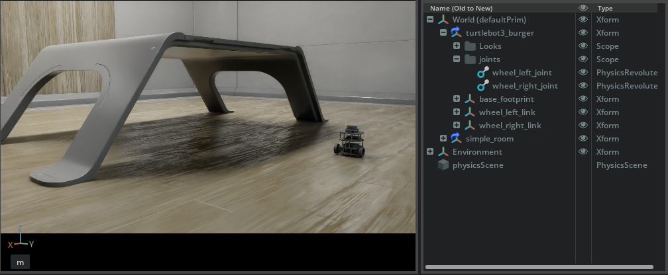Click the physicsScene cube icon
The width and height of the screenshot is (668, 275).
click(443, 165)
